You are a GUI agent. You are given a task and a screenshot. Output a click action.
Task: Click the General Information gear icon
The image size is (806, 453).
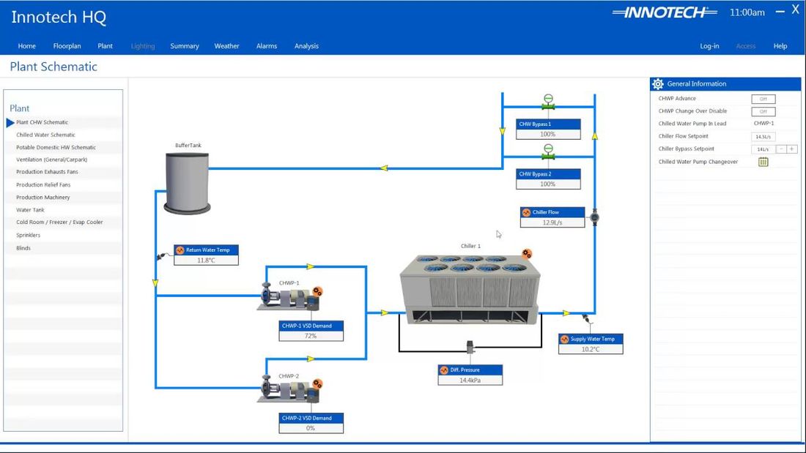tap(657, 83)
